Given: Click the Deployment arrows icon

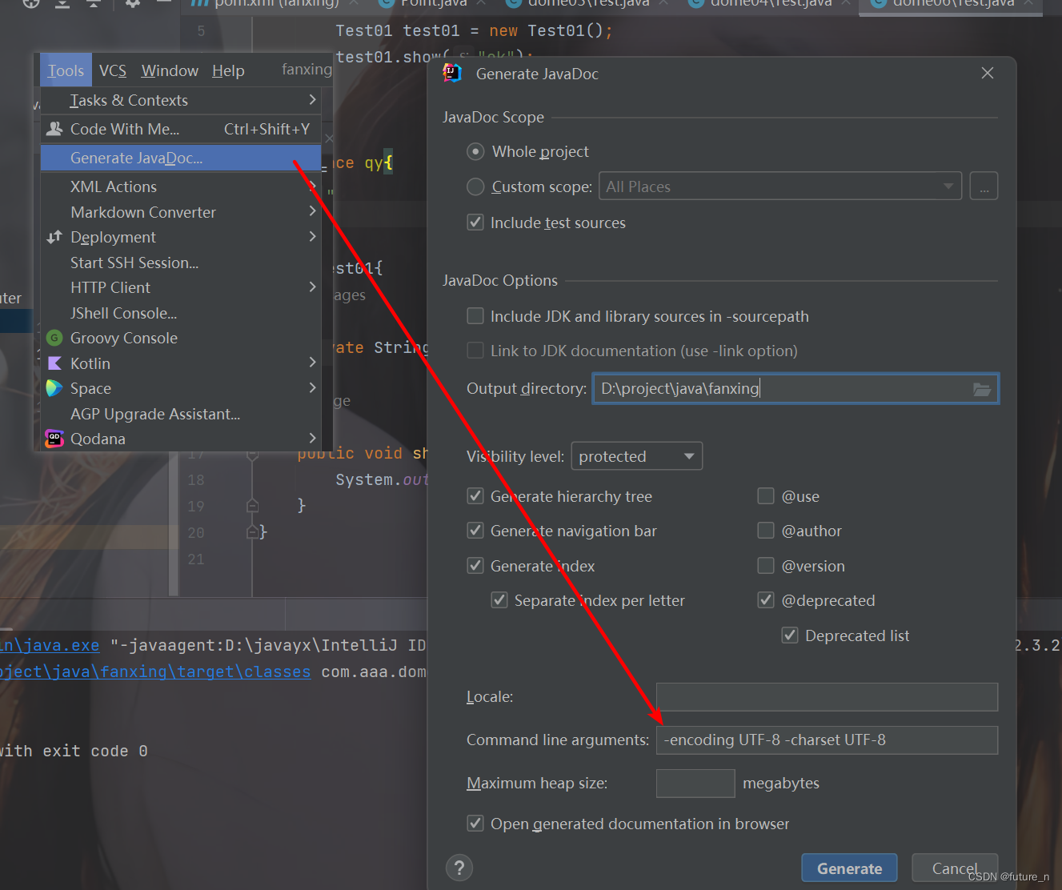Looking at the screenshot, I should pyautogui.click(x=54, y=237).
